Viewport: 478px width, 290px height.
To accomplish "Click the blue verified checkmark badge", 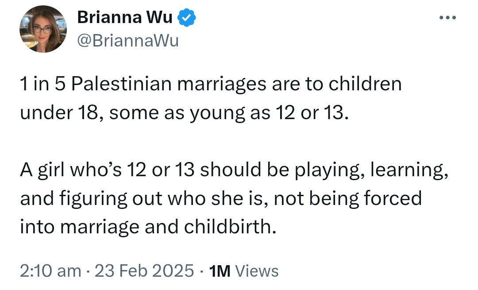I will (186, 18).
